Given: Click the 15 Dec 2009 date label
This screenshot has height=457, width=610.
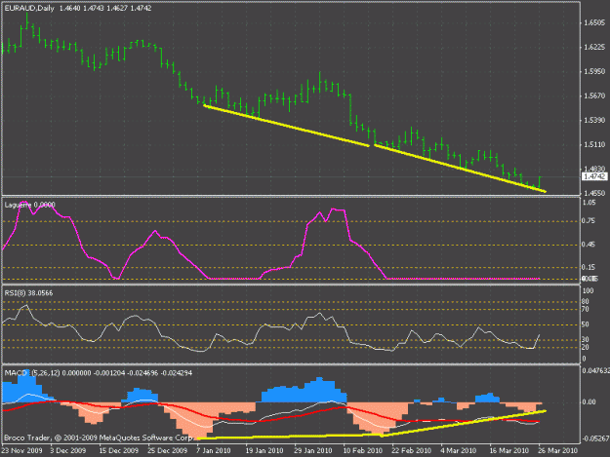Looking at the screenshot, I should click(118, 450).
